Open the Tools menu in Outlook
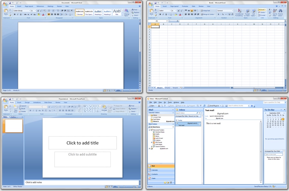Viewport: 289px width, 191px height. click(170, 102)
